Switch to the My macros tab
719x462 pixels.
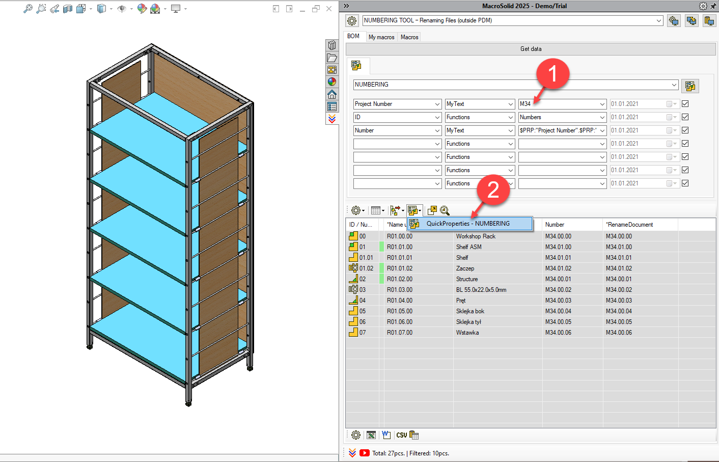381,37
